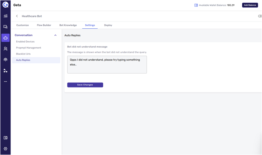The width and height of the screenshot is (262, 155).
Task: Open the integrations flow sidebar icon
Action: point(5,71)
